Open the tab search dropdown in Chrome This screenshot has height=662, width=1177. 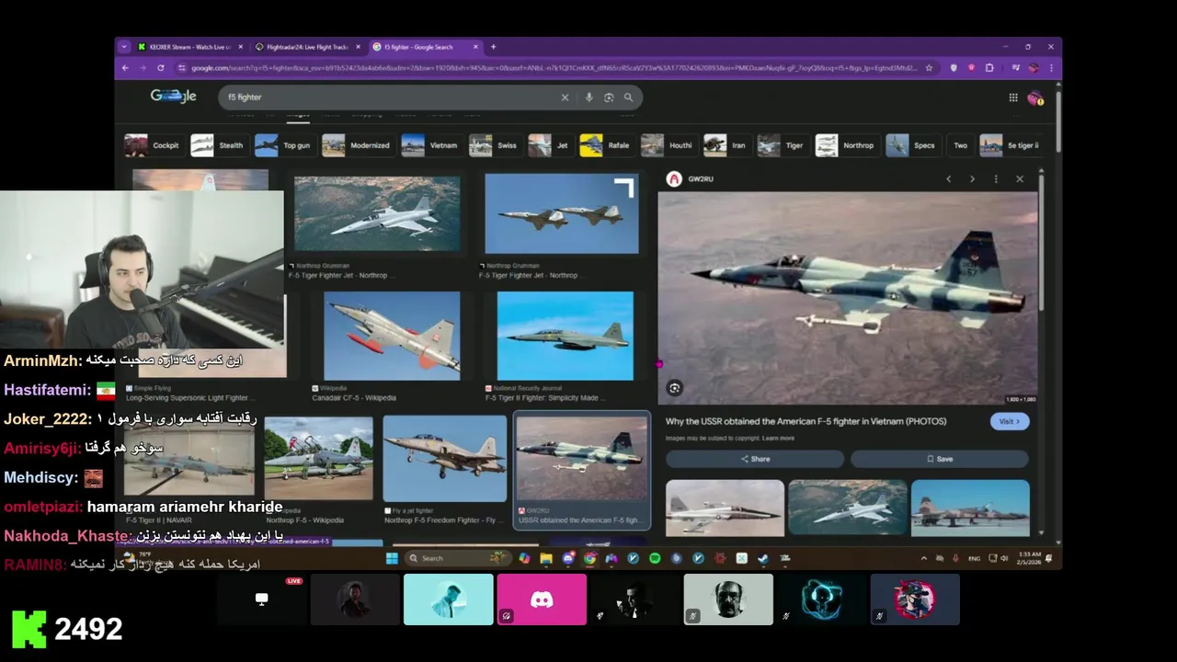(x=124, y=47)
